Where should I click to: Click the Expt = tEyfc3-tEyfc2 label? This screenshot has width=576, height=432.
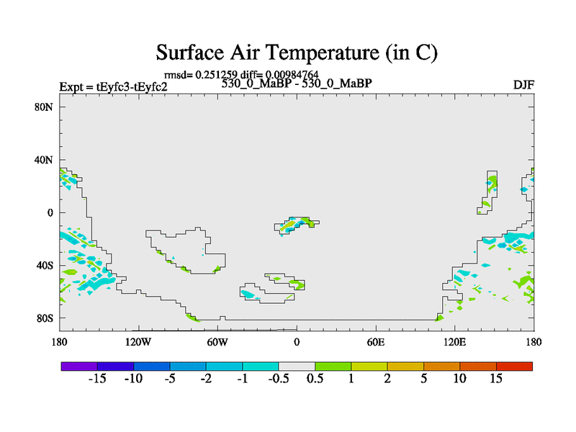coord(113,87)
